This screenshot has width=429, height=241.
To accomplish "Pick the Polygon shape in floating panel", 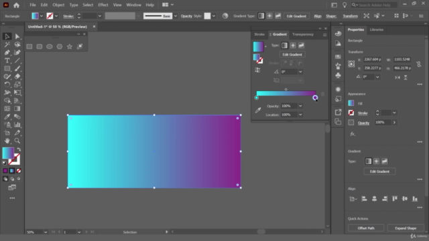I will [60, 47].
